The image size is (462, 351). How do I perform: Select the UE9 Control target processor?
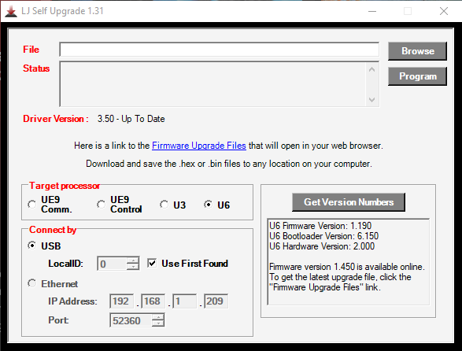pos(101,205)
